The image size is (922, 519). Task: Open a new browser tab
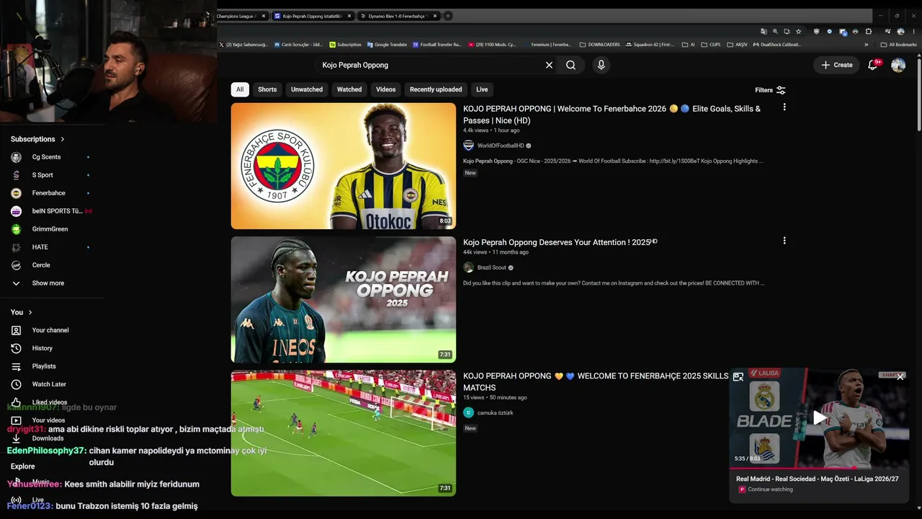[447, 16]
